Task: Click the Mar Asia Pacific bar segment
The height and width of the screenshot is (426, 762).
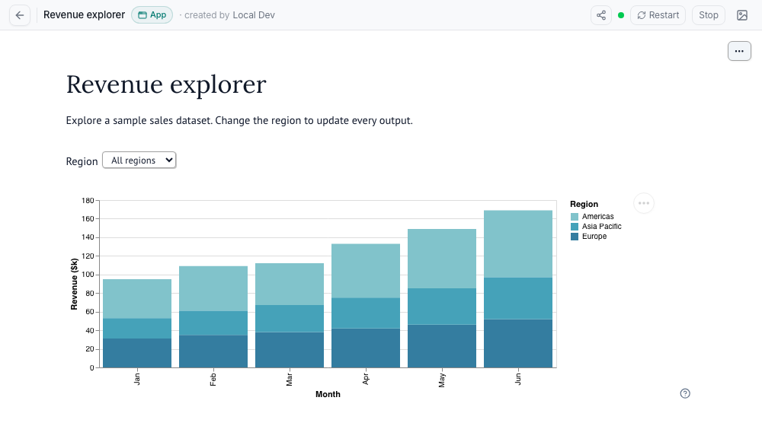Action: [x=290, y=318]
